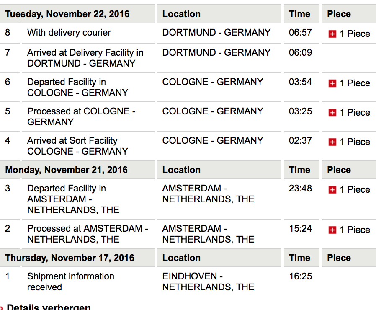Expand piece details for With delivery courier row
This screenshot has width=376, height=310.
point(332,34)
